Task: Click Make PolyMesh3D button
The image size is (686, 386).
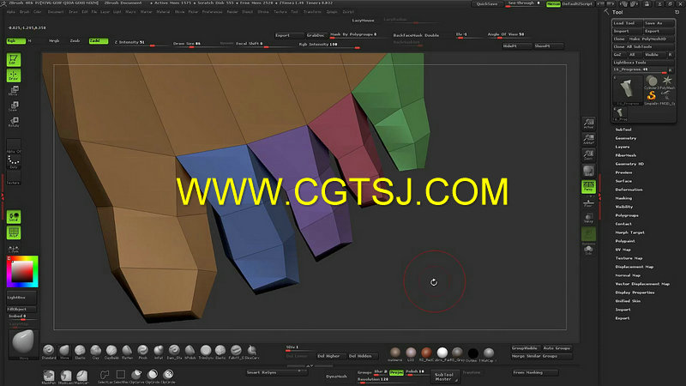Action: tap(651, 39)
